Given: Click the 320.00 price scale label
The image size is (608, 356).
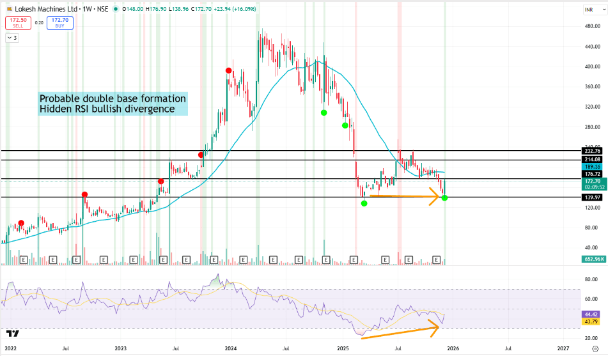Looking at the screenshot, I should (x=593, y=107).
